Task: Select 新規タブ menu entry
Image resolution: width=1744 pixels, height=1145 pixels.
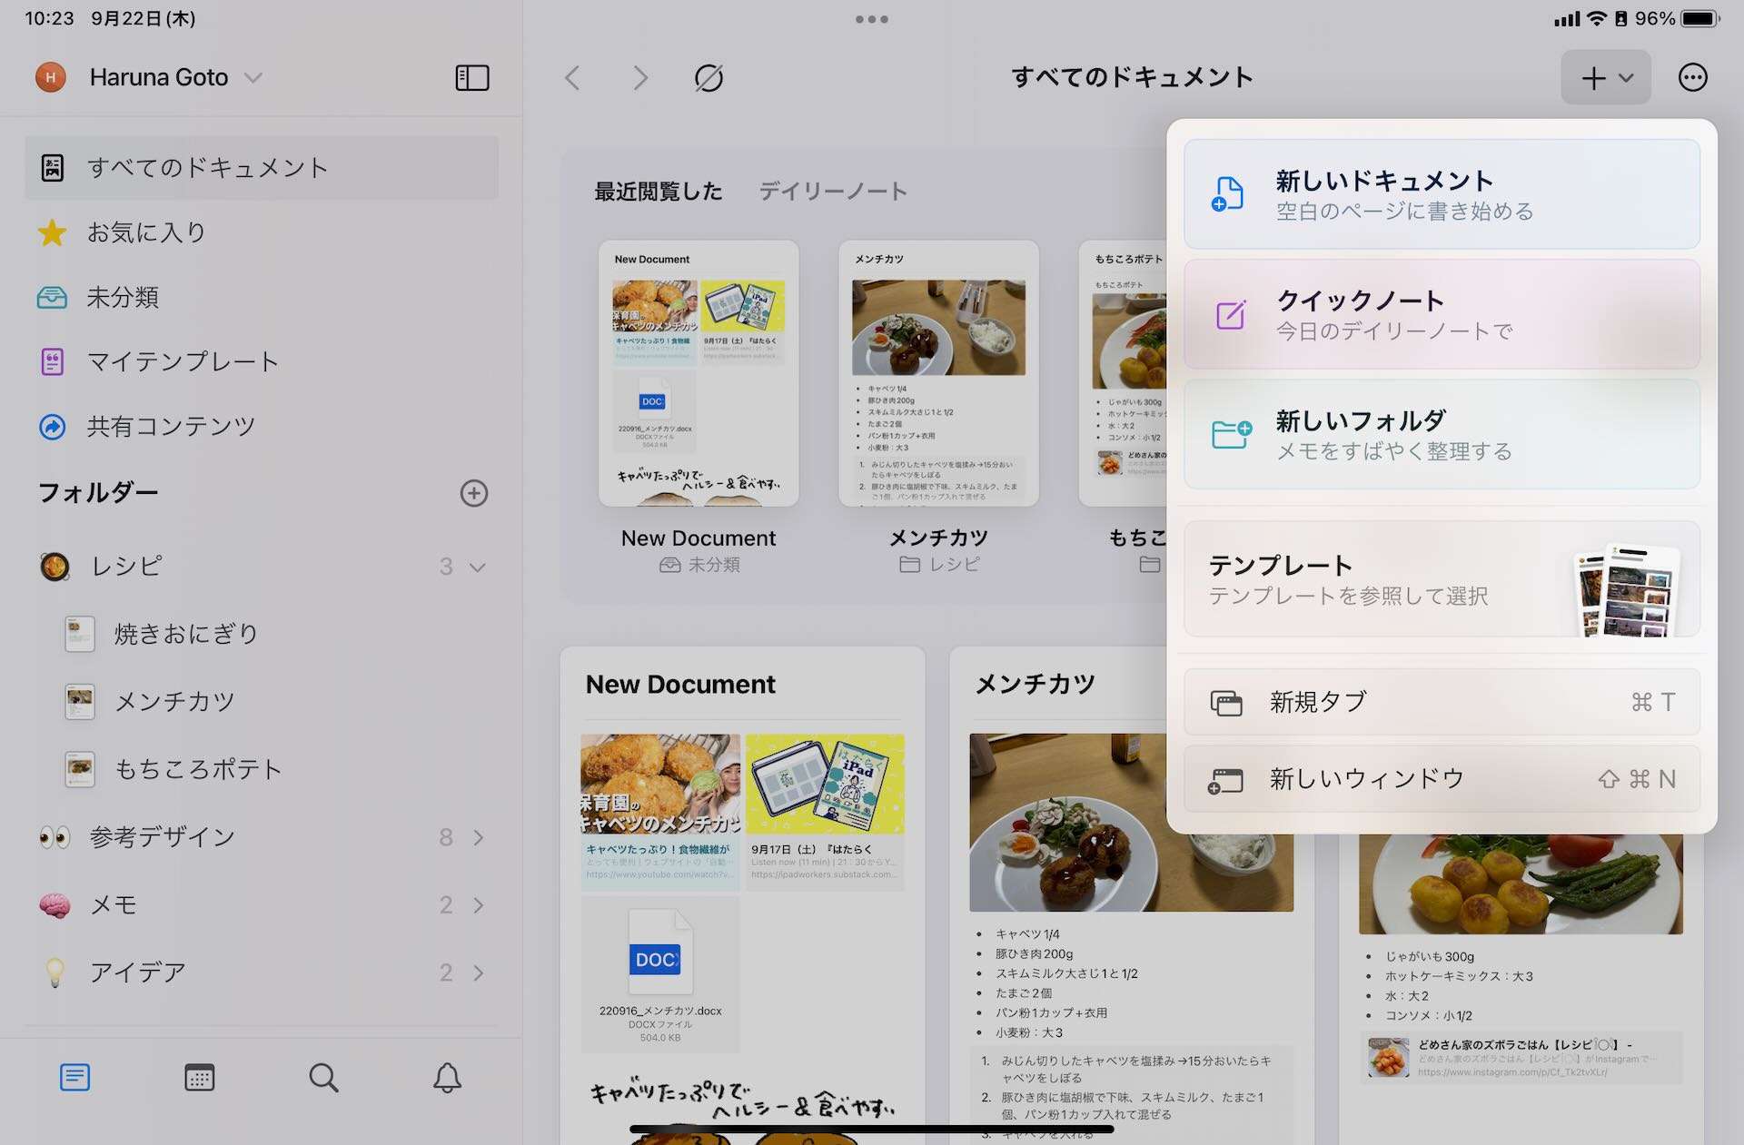Action: click(1442, 702)
